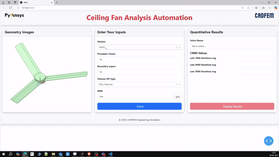Viewport: 279px width, 157px height.
Task: Click the blue Solve button
Action: [139, 106]
